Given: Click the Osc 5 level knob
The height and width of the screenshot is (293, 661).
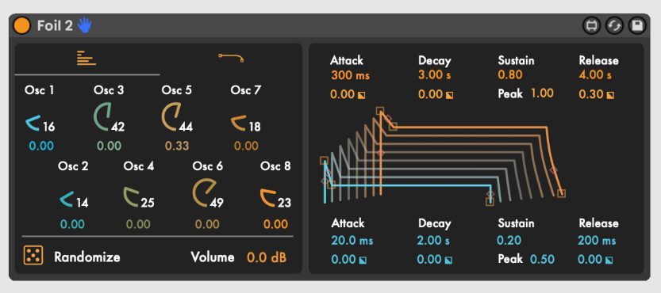Looking at the screenshot, I should click(x=171, y=117).
